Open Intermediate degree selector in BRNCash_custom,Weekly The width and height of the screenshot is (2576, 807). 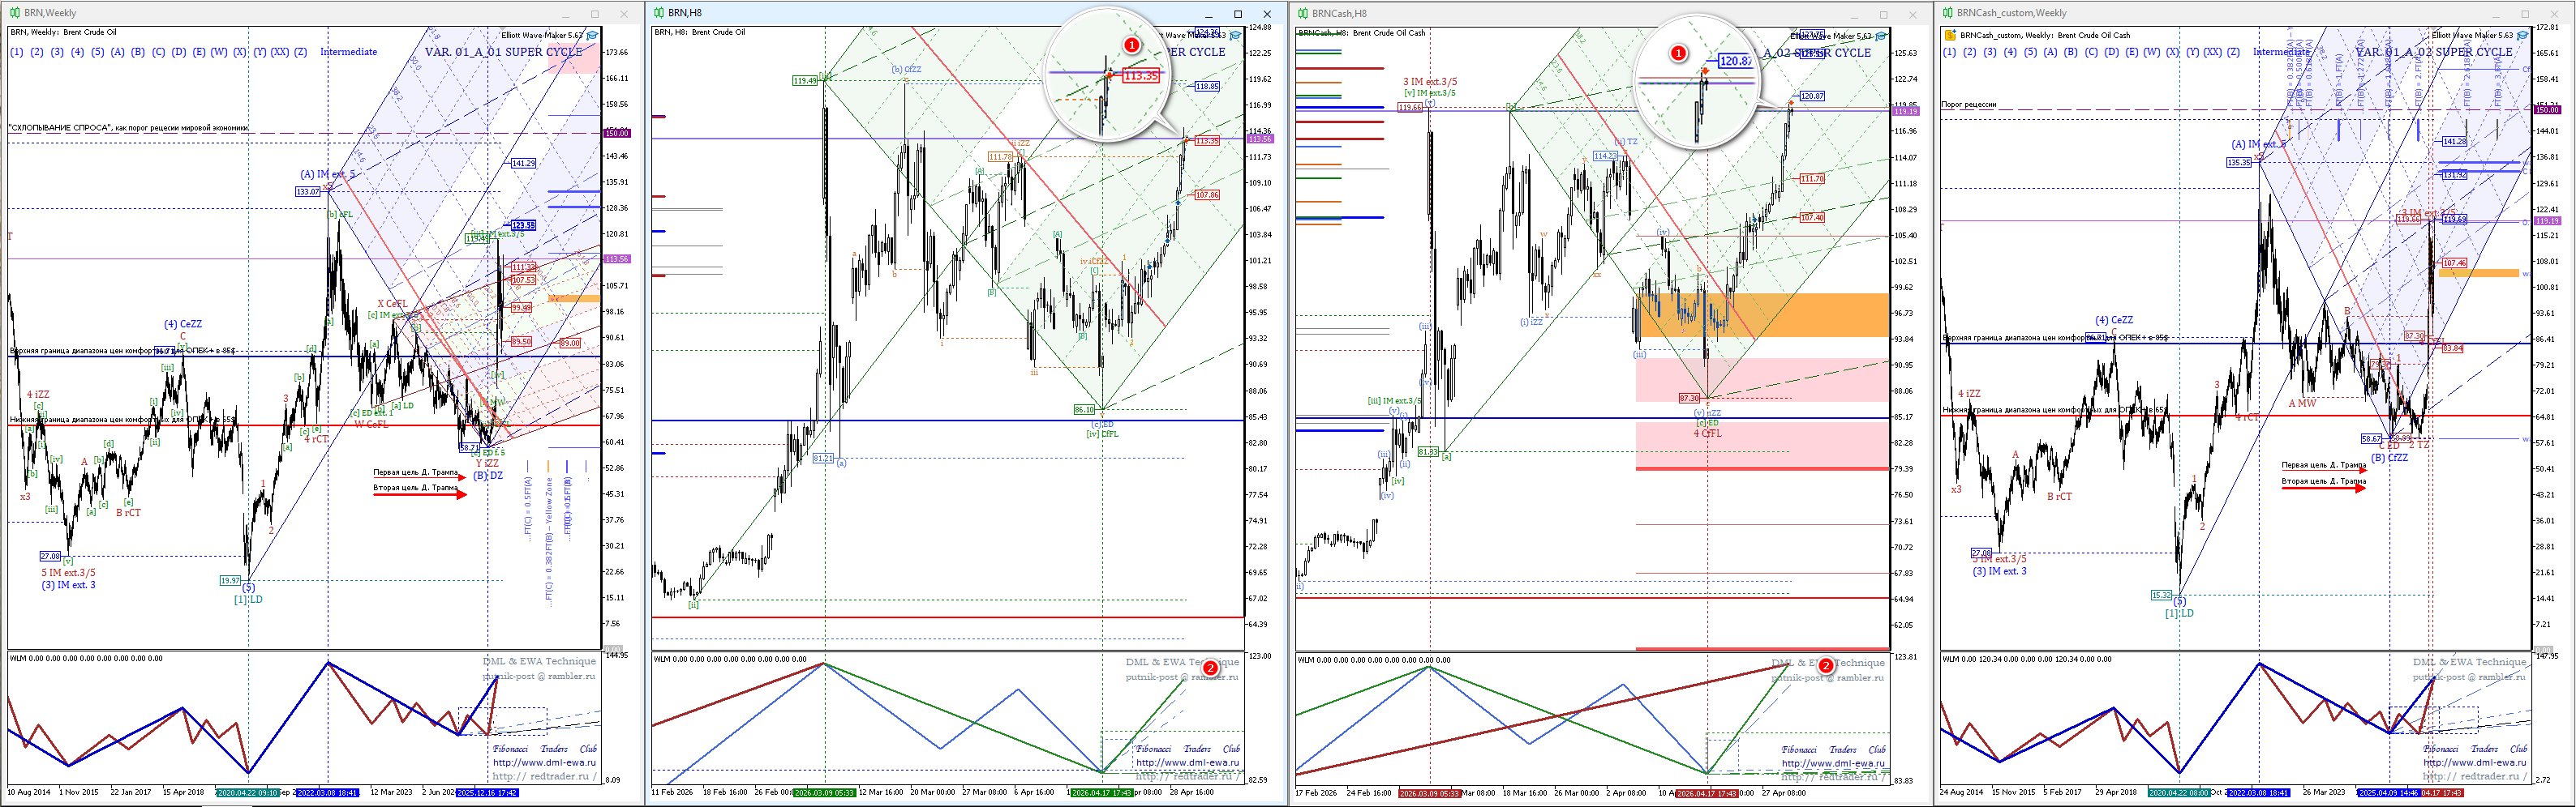click(x=2281, y=52)
